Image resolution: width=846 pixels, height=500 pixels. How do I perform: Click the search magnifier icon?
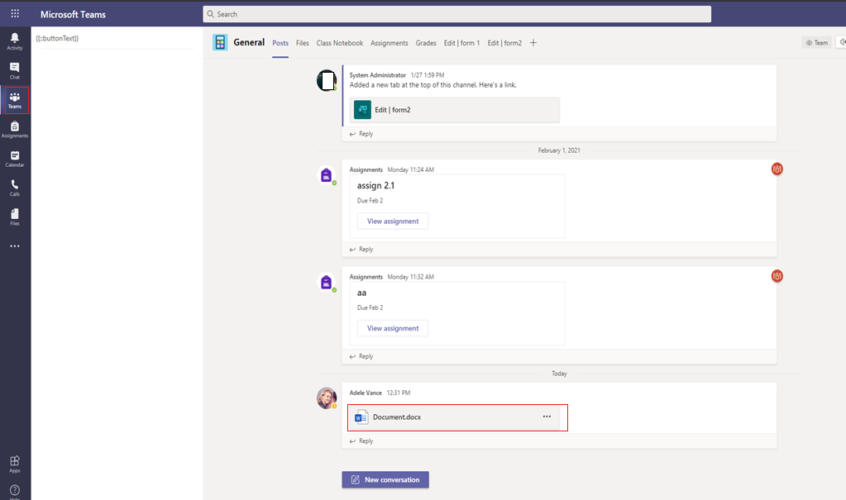click(210, 14)
